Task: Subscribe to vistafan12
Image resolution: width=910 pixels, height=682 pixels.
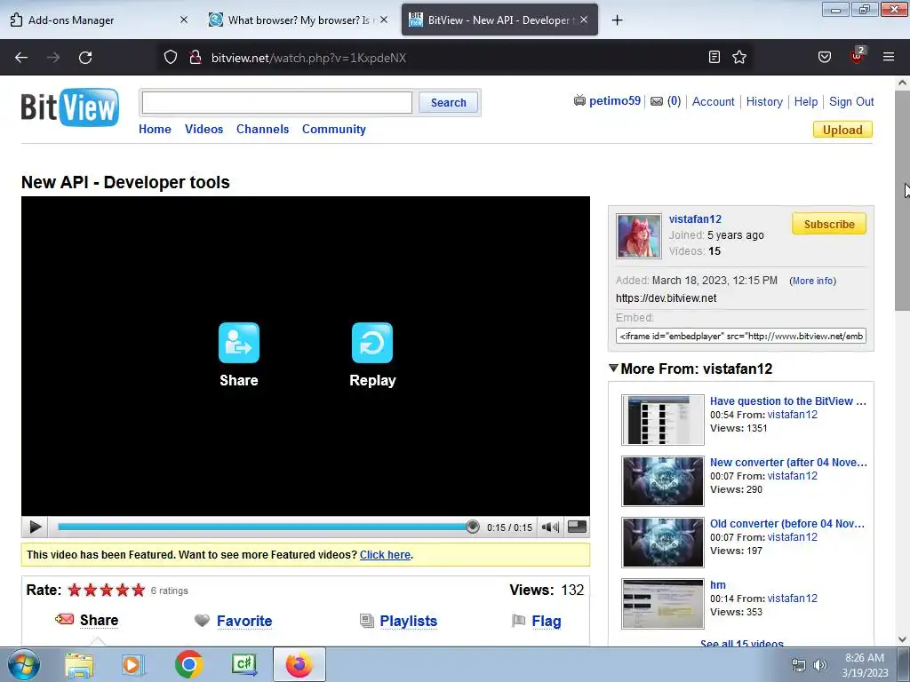Action: [829, 224]
